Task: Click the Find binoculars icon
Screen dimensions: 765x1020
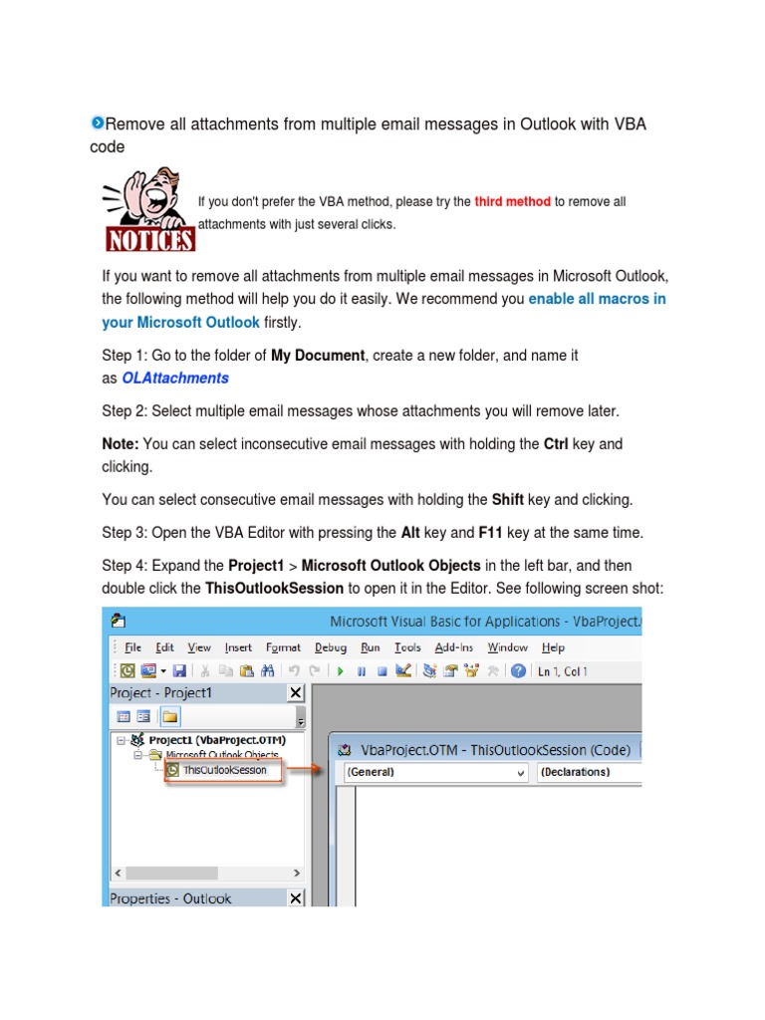Action: pyautogui.click(x=267, y=670)
